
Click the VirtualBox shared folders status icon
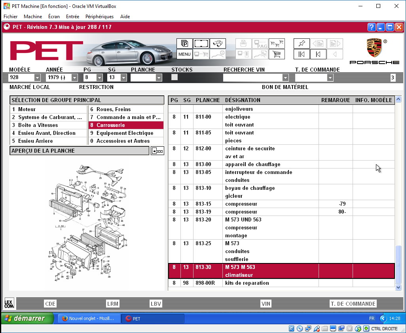(325, 329)
